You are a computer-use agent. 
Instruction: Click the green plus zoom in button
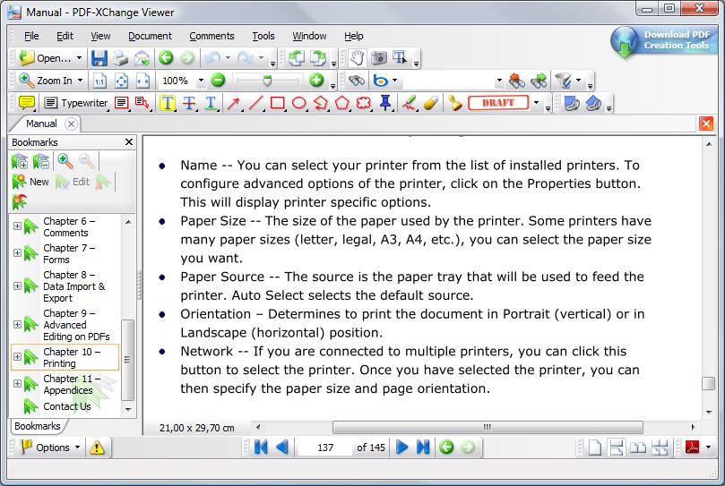point(316,81)
